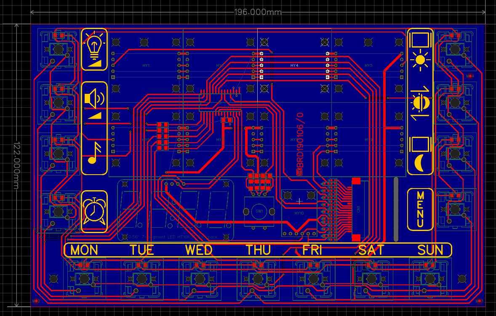Click the mounting hole left of the MON switch
Screen dimensions: 496x316
click(54, 279)
